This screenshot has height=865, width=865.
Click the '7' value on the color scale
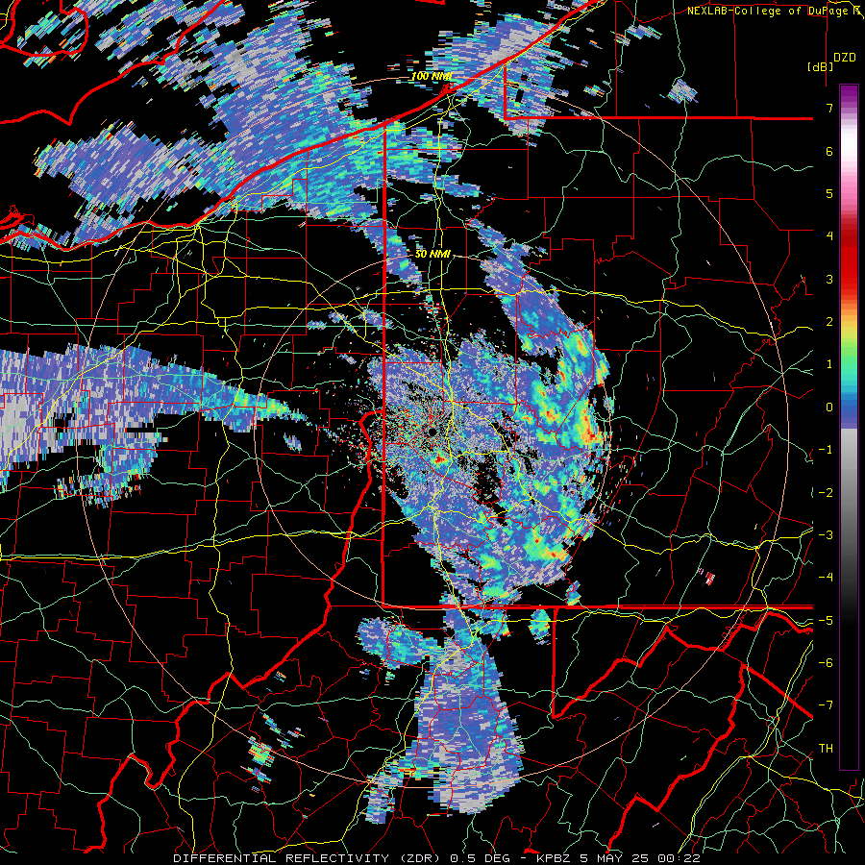pos(829,108)
